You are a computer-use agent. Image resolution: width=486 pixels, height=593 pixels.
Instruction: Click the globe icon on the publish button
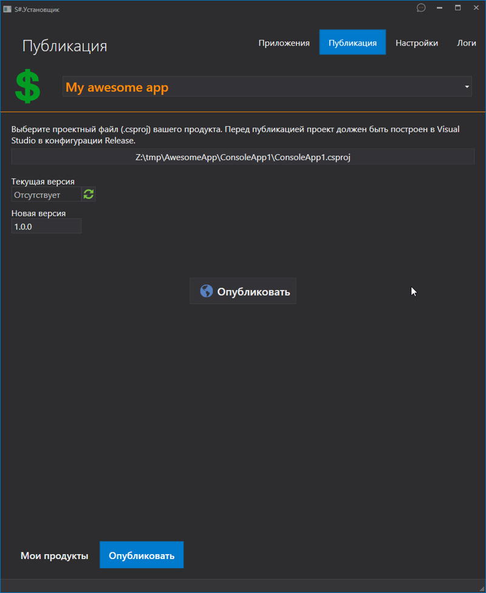coord(207,291)
